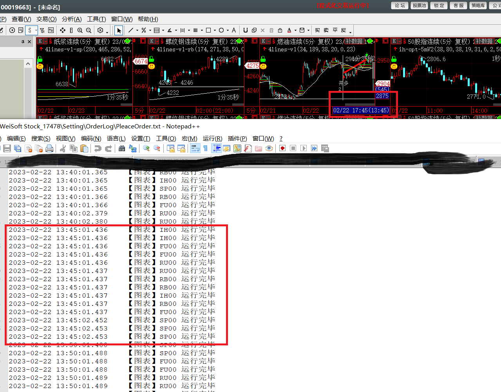
Task: Click the 论坛 button
Action: coord(400,5)
